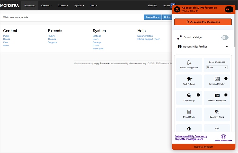Close the Accessibility Preferences panel
This screenshot has height=153, width=238.
177,9
